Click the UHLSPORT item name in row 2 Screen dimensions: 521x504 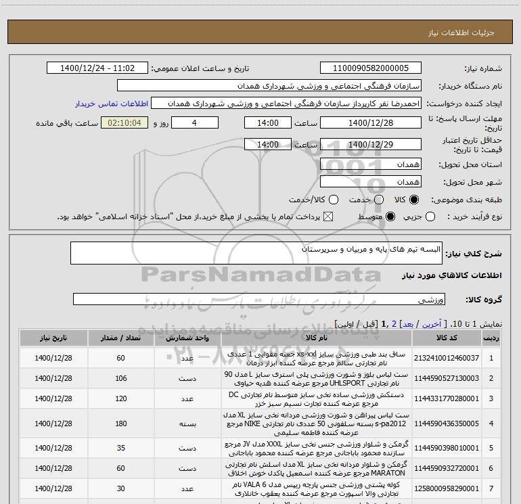tap(317, 378)
